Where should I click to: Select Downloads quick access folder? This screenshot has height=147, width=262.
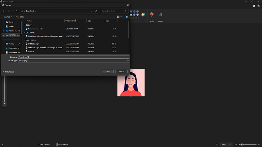click(11, 48)
